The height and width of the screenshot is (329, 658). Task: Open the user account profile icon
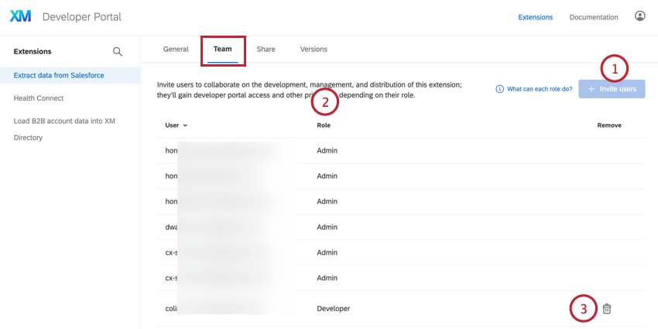pyautogui.click(x=640, y=16)
